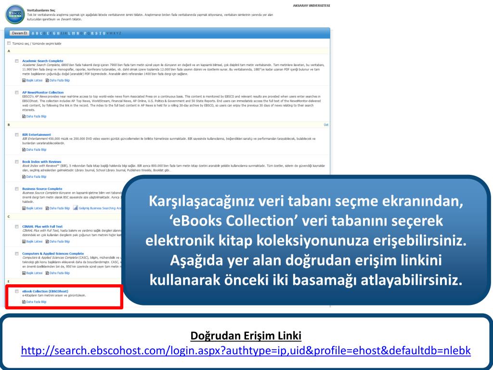Jump to letter P in alphabet bar
Viewport: 493px width, 370px height.
pos(85,33)
